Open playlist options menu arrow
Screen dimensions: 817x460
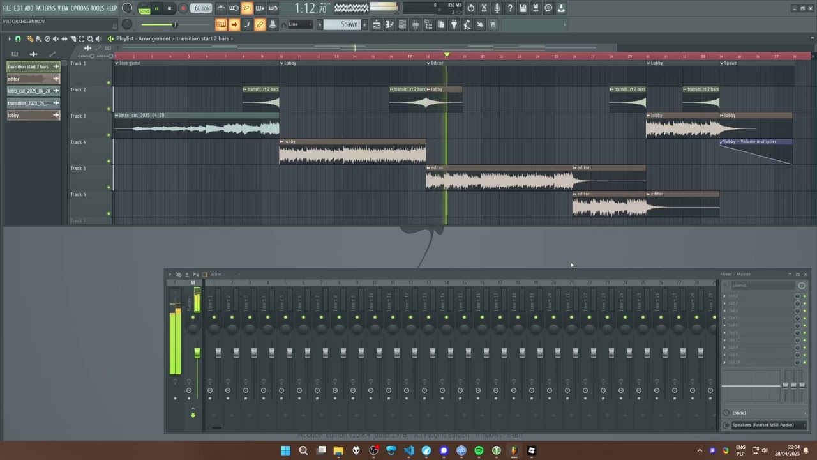coord(10,39)
